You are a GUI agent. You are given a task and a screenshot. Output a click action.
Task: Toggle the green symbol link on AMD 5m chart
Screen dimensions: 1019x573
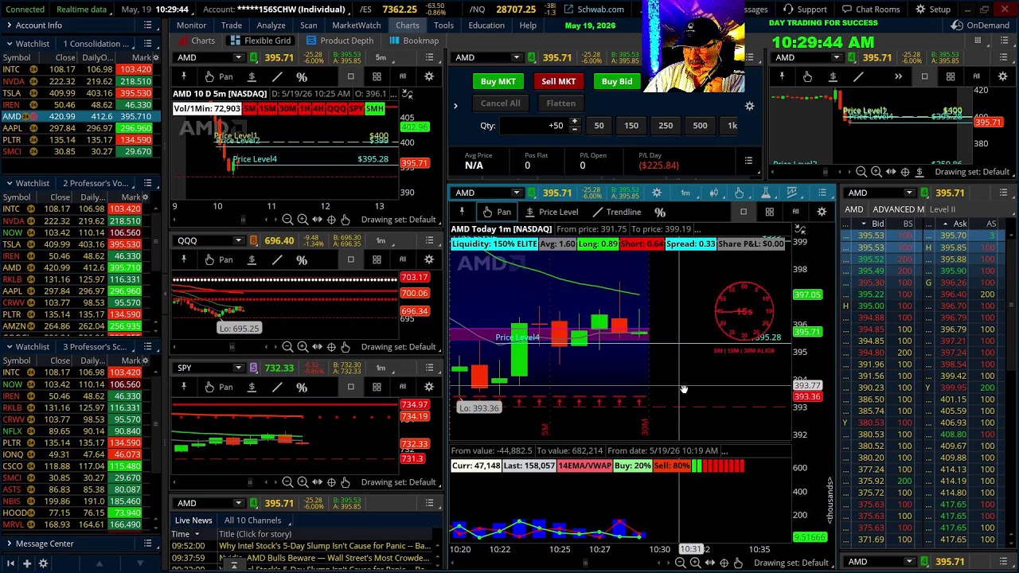pyautogui.click(x=254, y=57)
